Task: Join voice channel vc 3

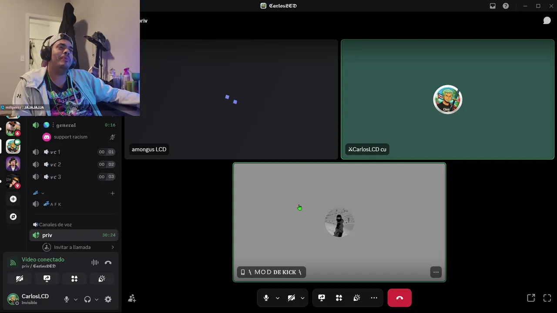Action: (x=74, y=177)
